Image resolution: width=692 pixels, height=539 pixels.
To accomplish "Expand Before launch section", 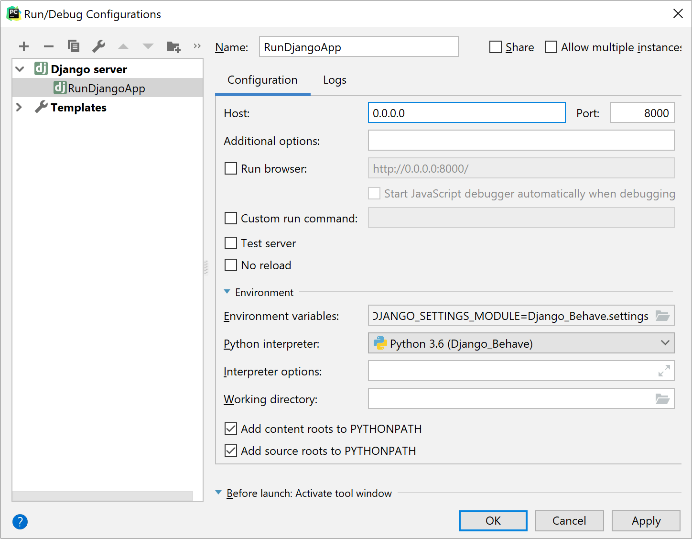I will click(x=218, y=493).
